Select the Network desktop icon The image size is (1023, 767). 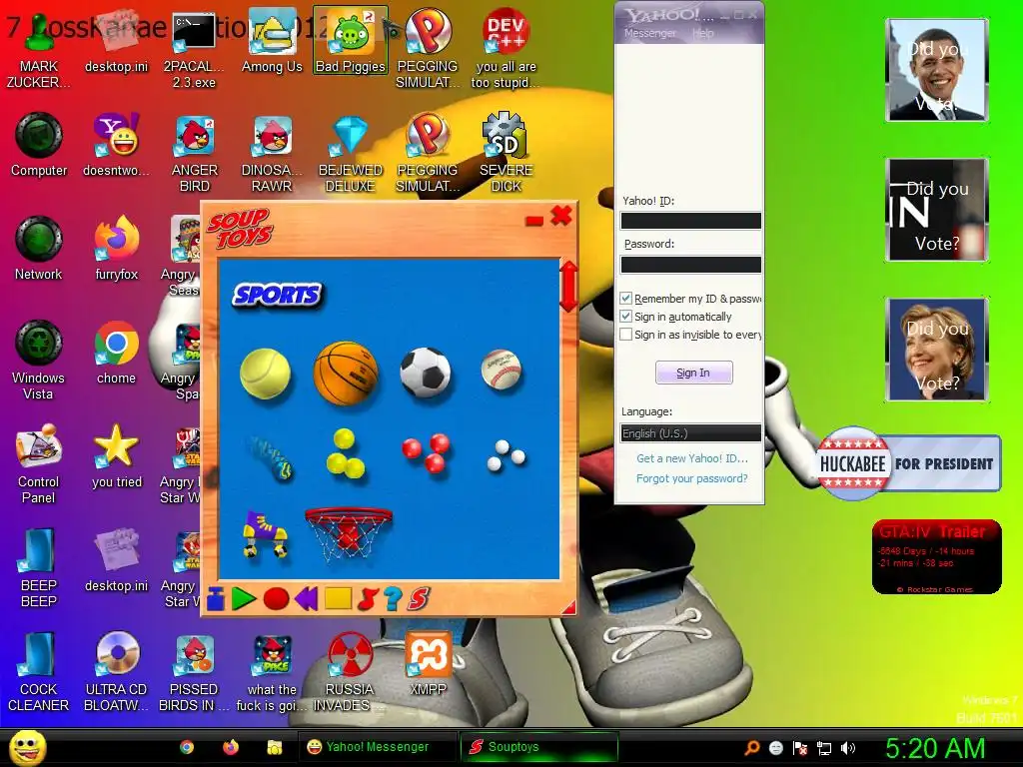(39, 249)
